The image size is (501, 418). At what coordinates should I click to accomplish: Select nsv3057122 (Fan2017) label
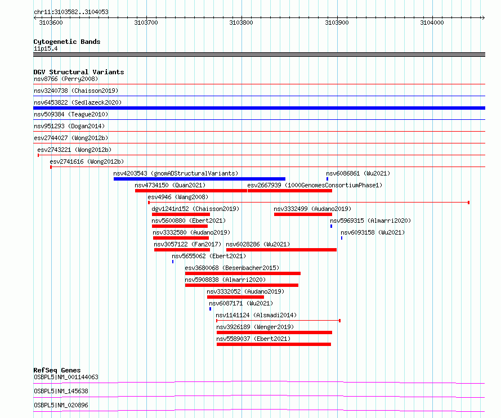pos(187,244)
